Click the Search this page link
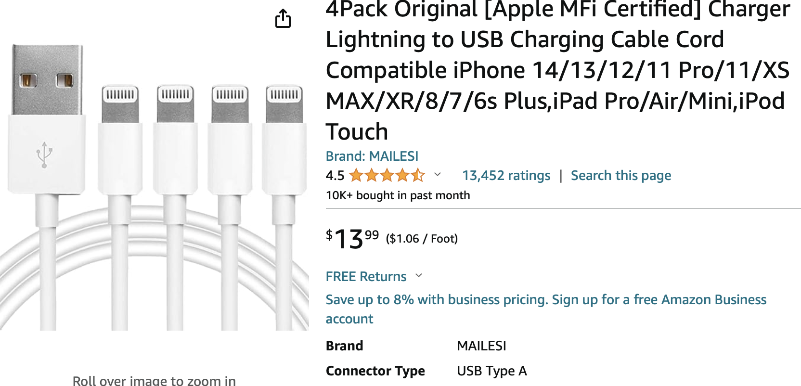The width and height of the screenshot is (801, 386). (620, 176)
